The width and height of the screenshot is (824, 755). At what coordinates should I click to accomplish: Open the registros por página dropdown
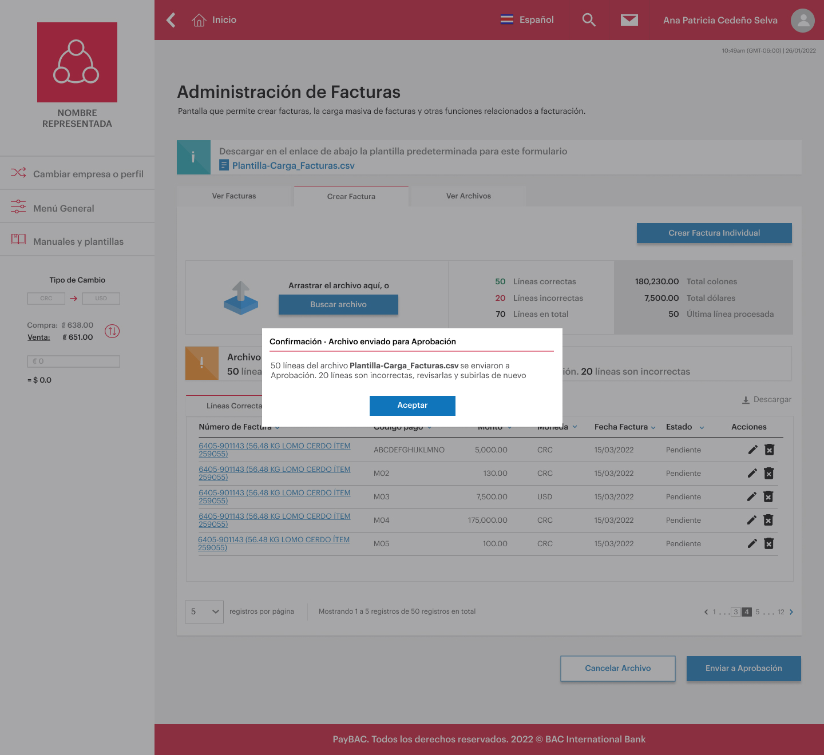(204, 611)
